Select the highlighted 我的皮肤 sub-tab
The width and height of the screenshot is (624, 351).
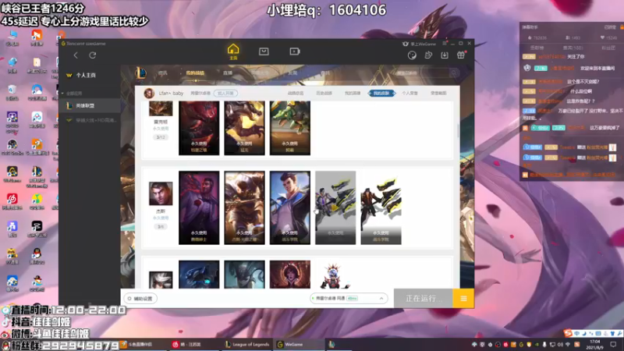[381, 93]
